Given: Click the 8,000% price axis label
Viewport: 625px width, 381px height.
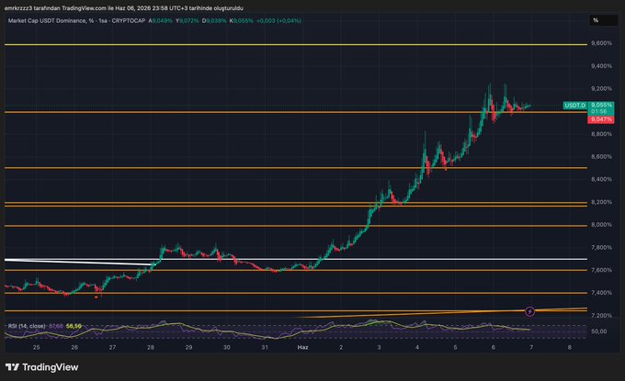Looking at the screenshot, I should tap(601, 225).
